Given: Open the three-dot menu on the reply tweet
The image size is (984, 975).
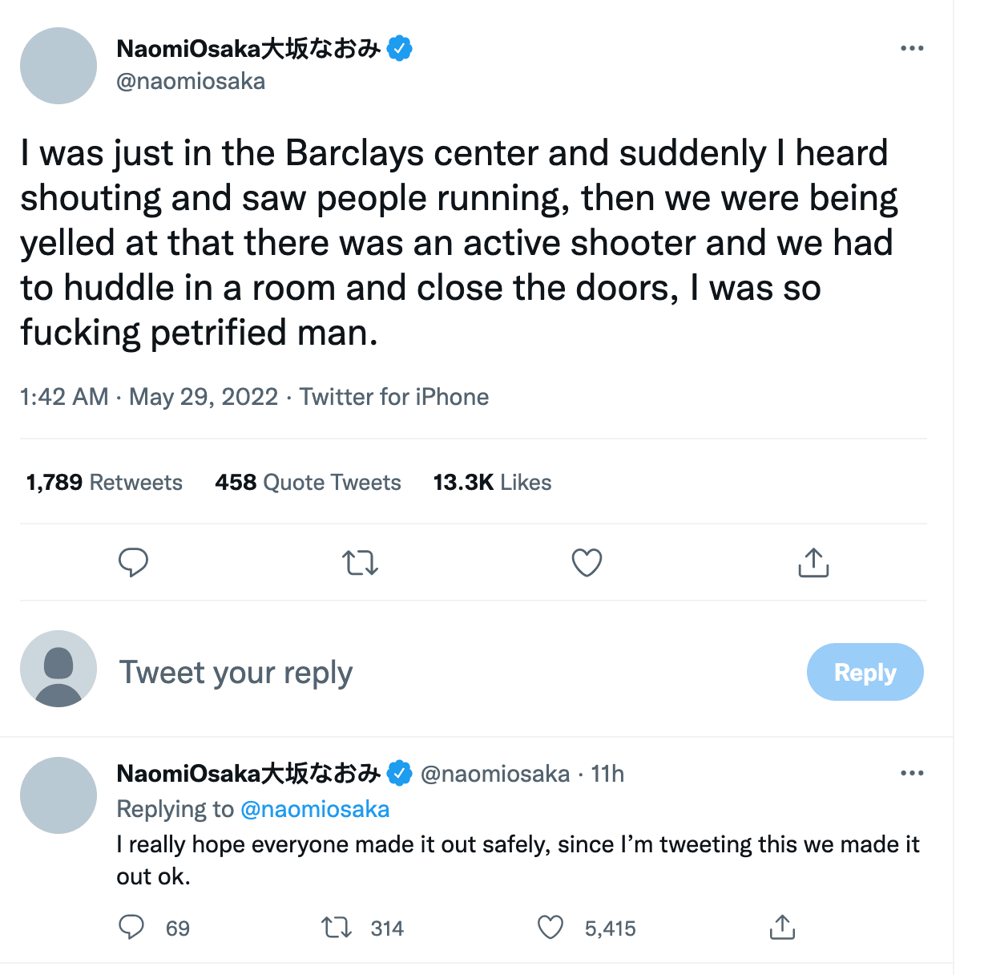Looking at the screenshot, I should tap(912, 774).
